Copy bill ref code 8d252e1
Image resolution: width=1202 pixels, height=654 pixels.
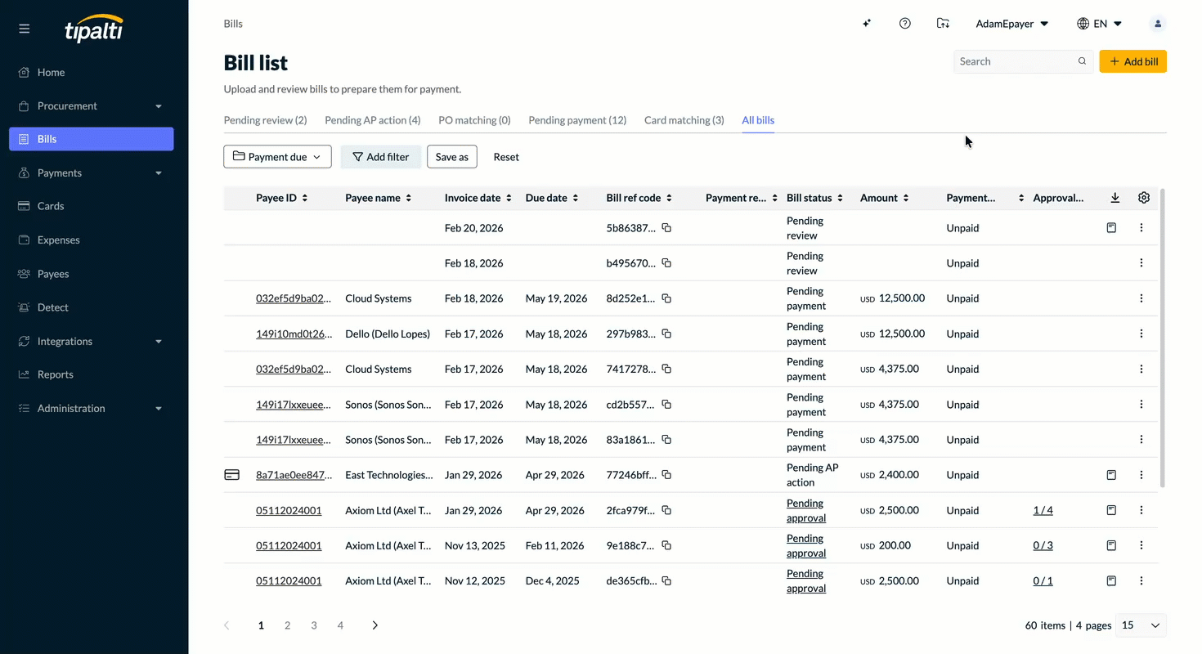point(666,298)
